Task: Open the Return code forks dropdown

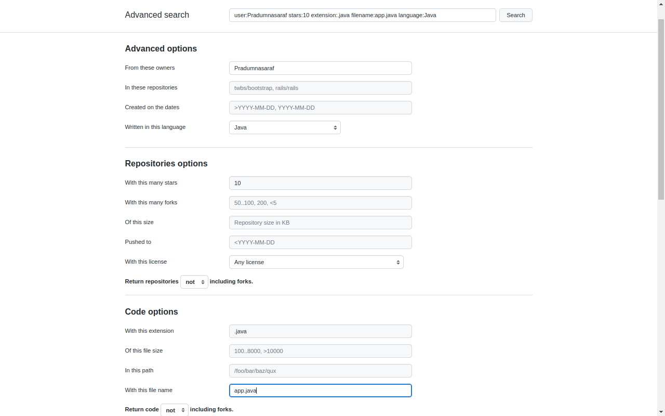Action: pos(175,410)
